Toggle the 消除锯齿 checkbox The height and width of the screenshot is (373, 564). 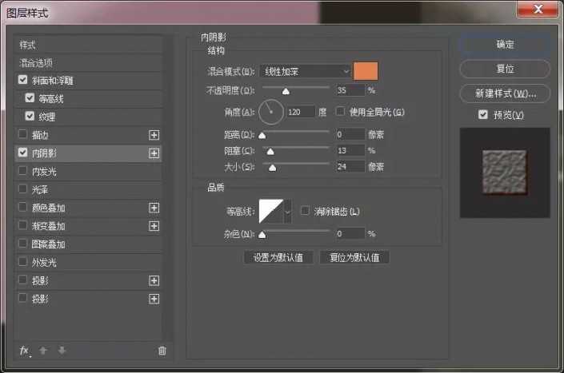(x=305, y=211)
